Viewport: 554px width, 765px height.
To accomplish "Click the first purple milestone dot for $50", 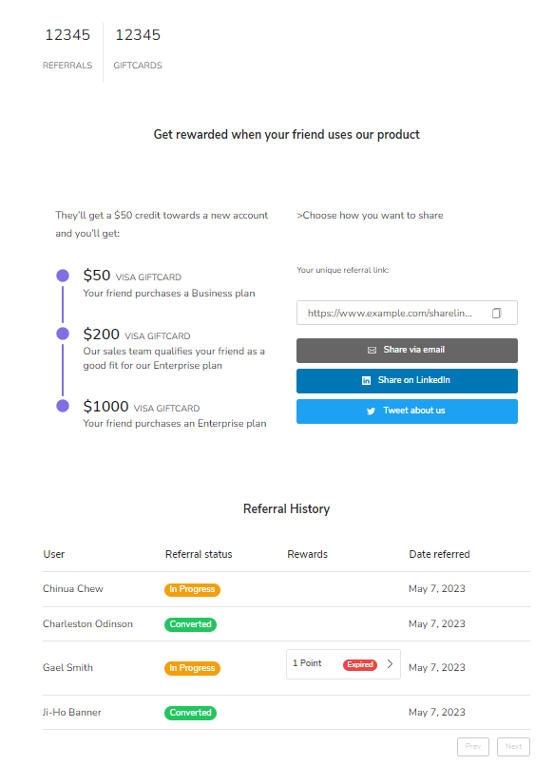I will pyautogui.click(x=62, y=275).
